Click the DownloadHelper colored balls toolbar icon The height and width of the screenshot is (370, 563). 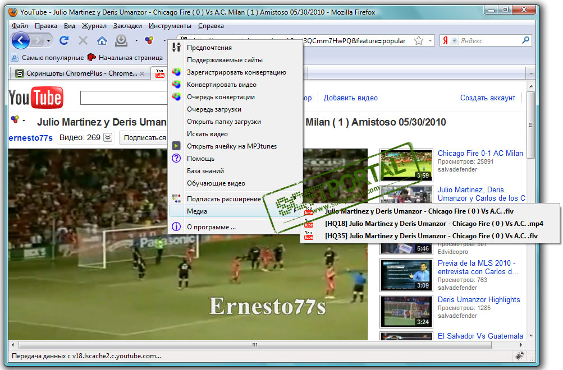pyautogui.click(x=149, y=40)
